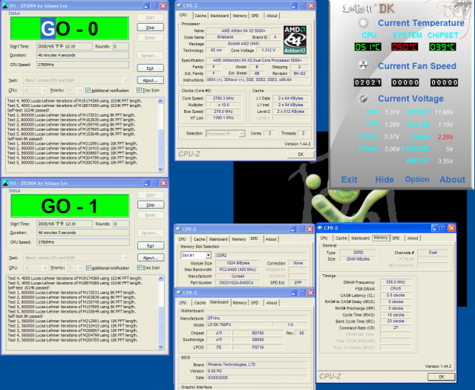Click the AMD Athlon 64 X2 logo
Image resolution: width=475 pixels, height=390 pixels.
[x=295, y=39]
